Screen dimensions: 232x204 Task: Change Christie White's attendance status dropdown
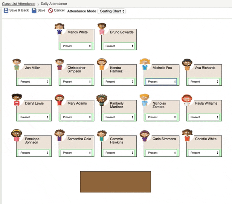click(204, 153)
